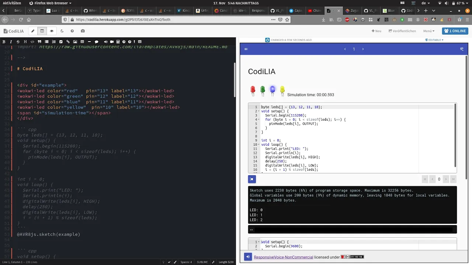This screenshot has height=265, width=472.
Task: Click Veröffentlichen to publish
Action: (x=402, y=31)
